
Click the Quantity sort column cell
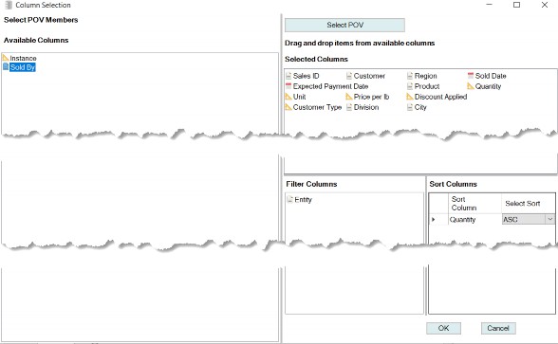(x=474, y=219)
